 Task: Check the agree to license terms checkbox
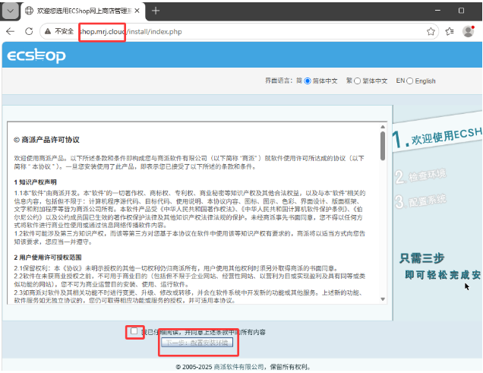click(134, 331)
